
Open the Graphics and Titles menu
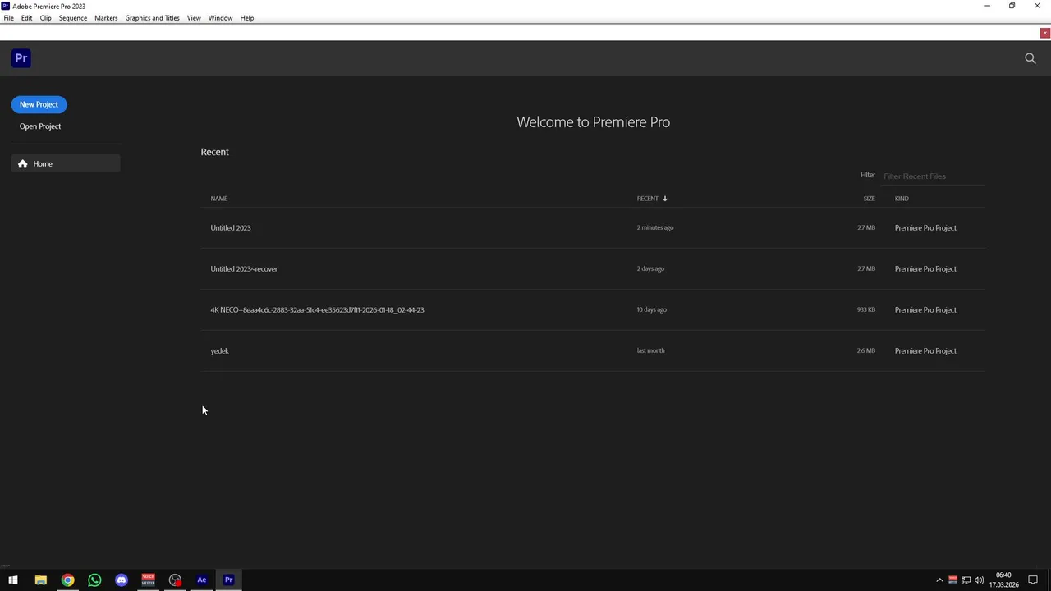coord(152,18)
